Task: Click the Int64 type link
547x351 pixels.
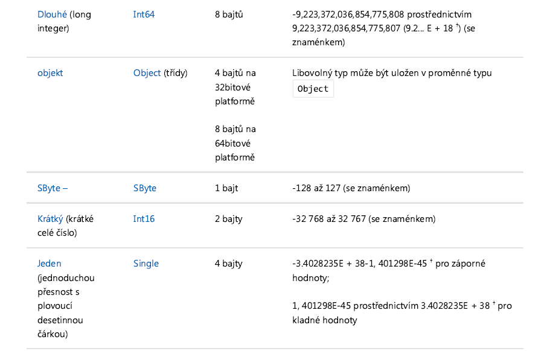Action: pyautogui.click(x=144, y=14)
